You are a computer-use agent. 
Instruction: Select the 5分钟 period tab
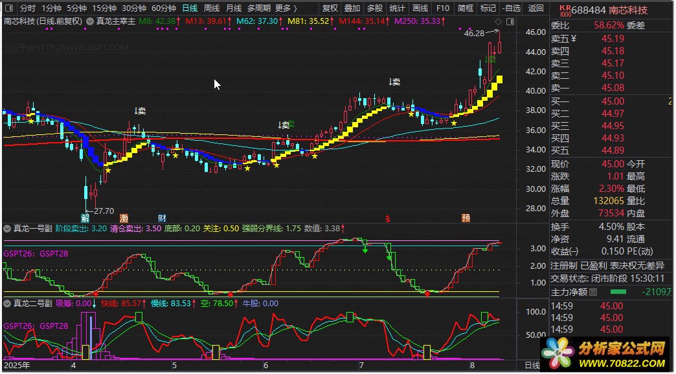[x=77, y=8]
